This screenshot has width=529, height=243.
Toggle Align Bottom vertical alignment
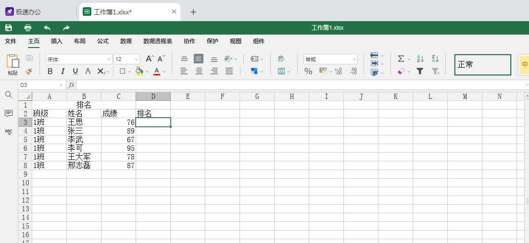point(214,59)
